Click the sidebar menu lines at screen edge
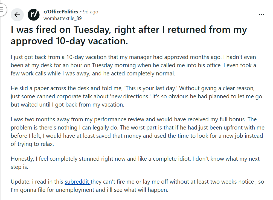The image size is (273, 200). [x=2, y=10]
